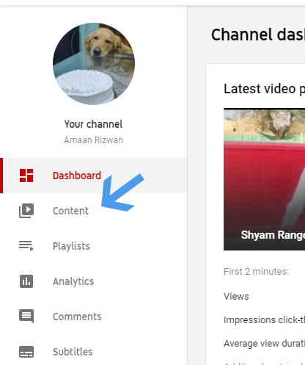
Task: Click the Channel dashboard heading
Action: [x=258, y=35]
